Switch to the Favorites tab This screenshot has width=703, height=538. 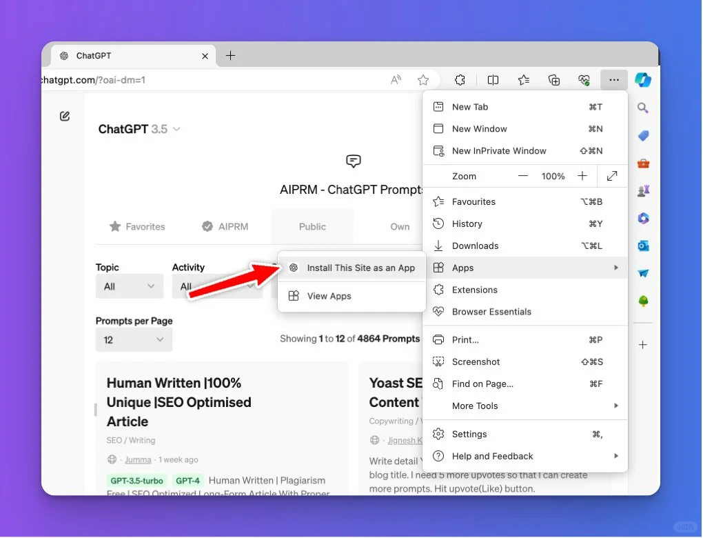tap(137, 227)
